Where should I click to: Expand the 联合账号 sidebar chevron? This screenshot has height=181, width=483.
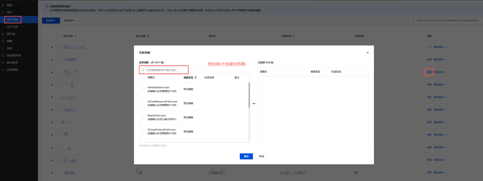coord(33,63)
